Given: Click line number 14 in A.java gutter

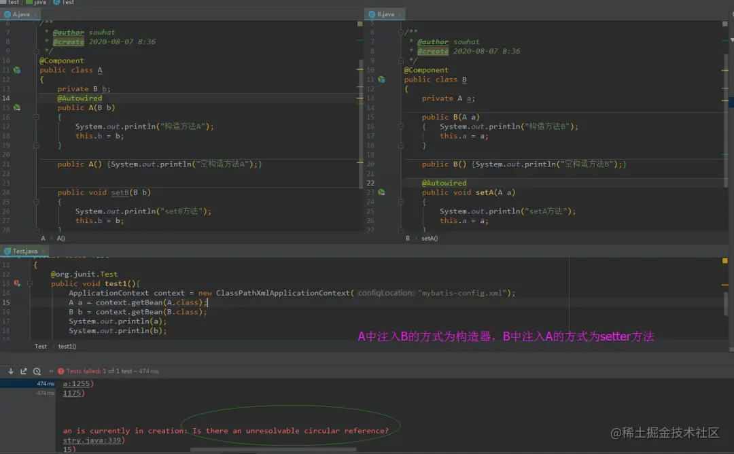Looking at the screenshot, I should [6, 99].
